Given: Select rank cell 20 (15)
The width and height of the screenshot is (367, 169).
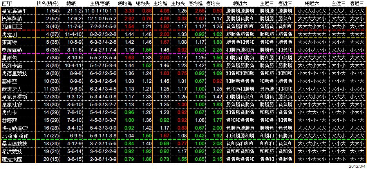Looking at the screenshot, I should [x=51, y=160].
